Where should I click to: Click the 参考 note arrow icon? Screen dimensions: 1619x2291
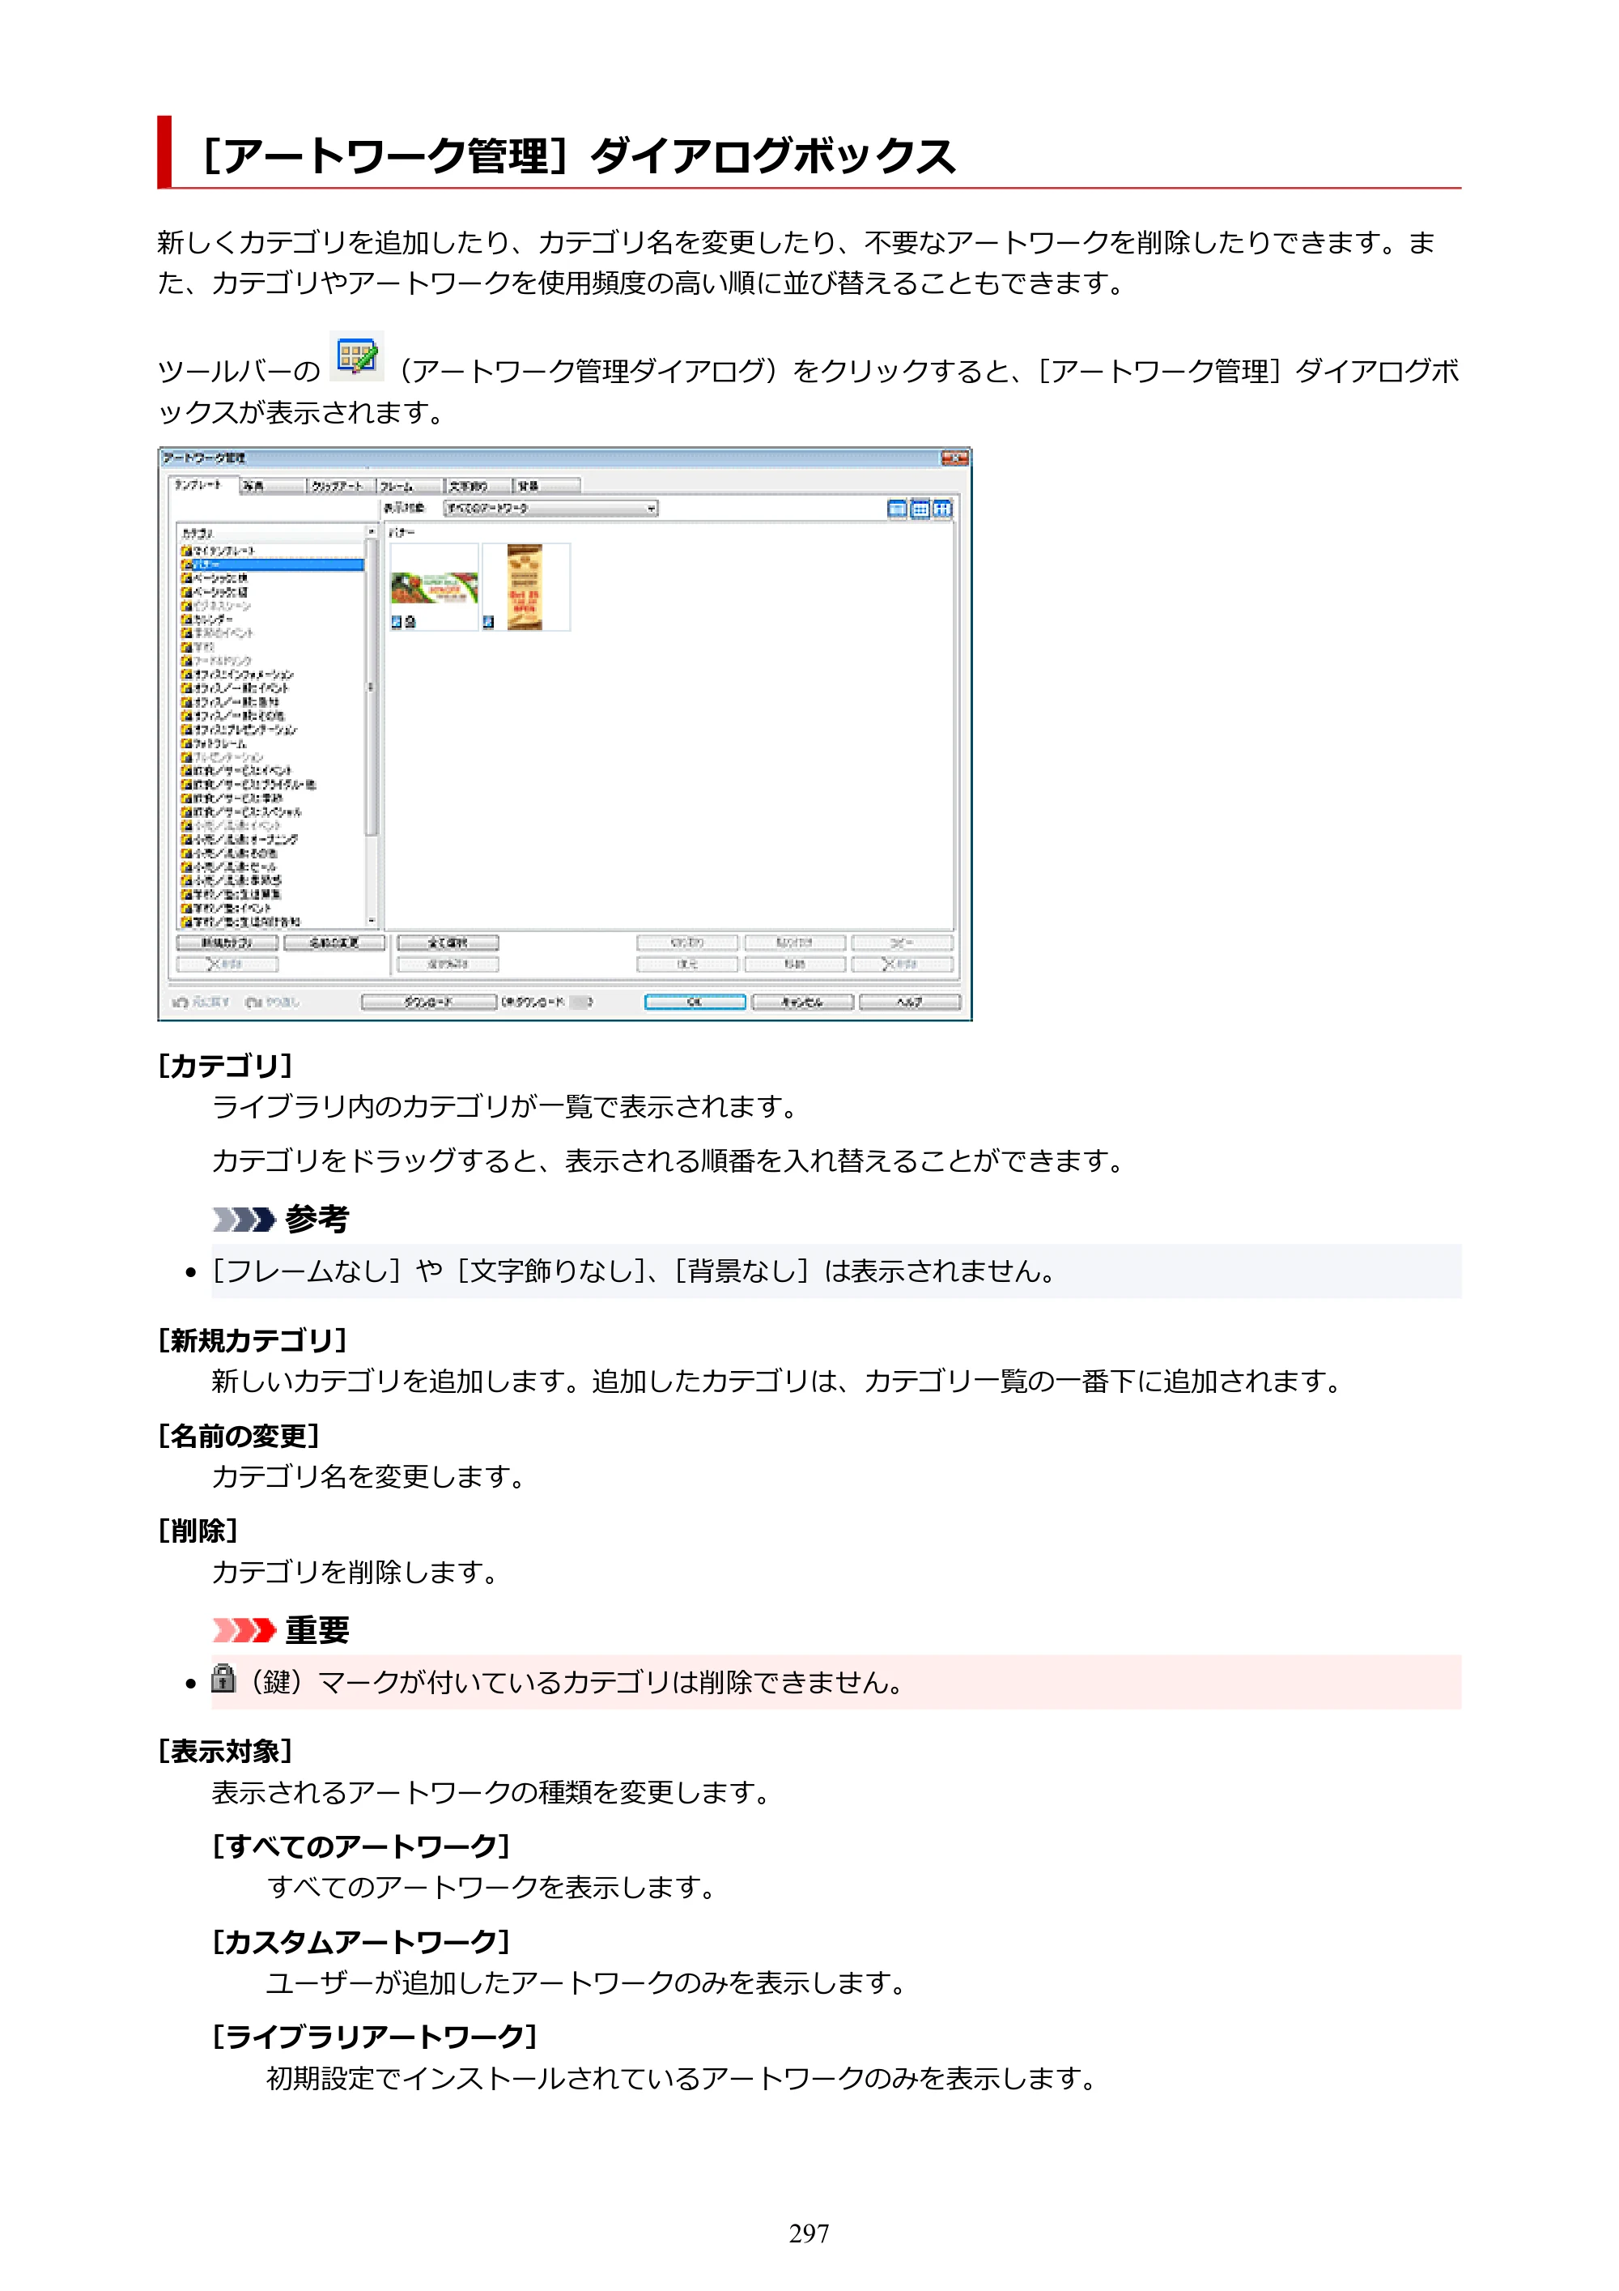(x=244, y=1220)
